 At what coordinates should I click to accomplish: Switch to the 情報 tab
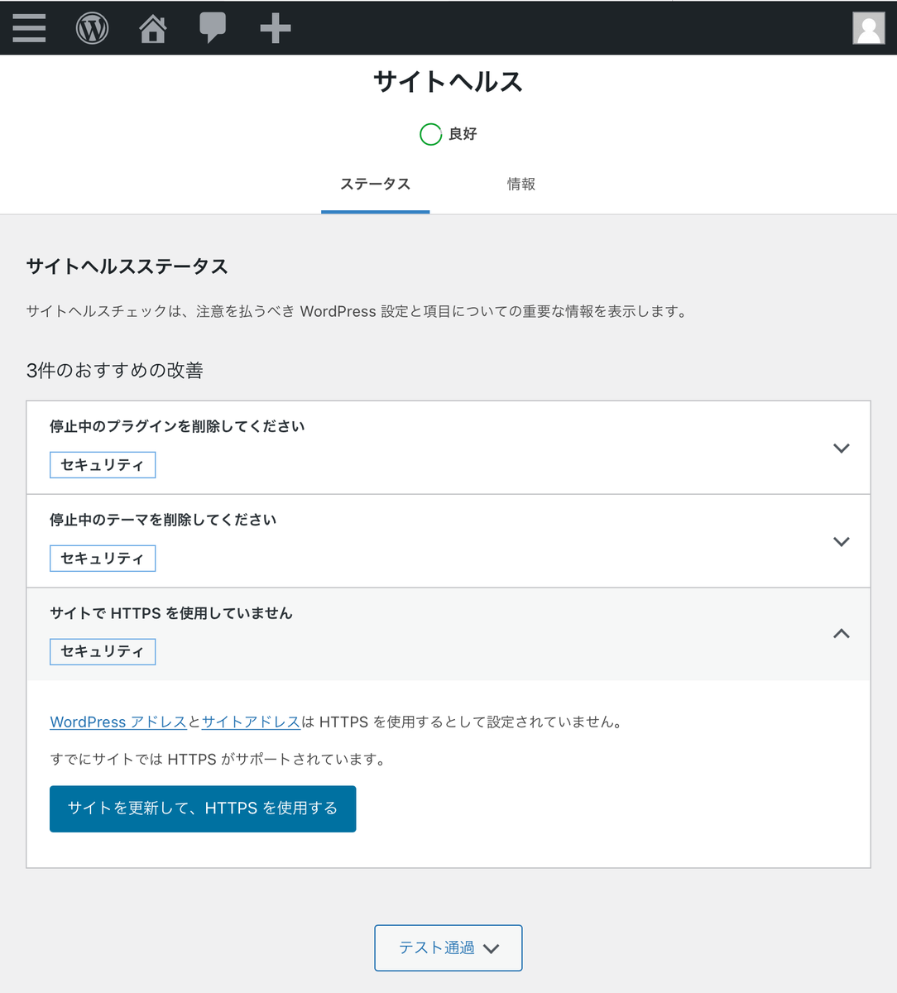click(x=520, y=184)
